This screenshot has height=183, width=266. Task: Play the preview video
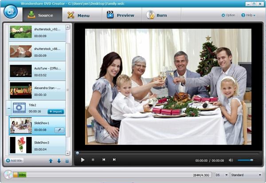tap(82, 160)
